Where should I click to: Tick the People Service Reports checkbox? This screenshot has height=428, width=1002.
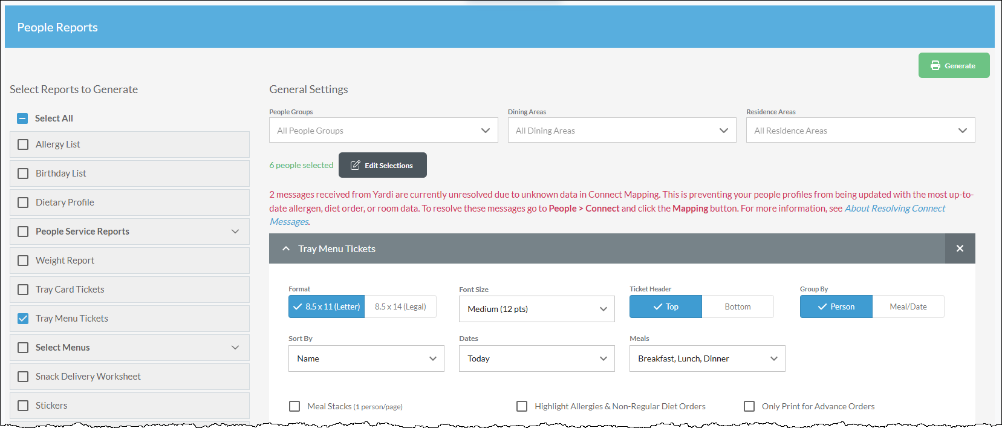(23, 232)
